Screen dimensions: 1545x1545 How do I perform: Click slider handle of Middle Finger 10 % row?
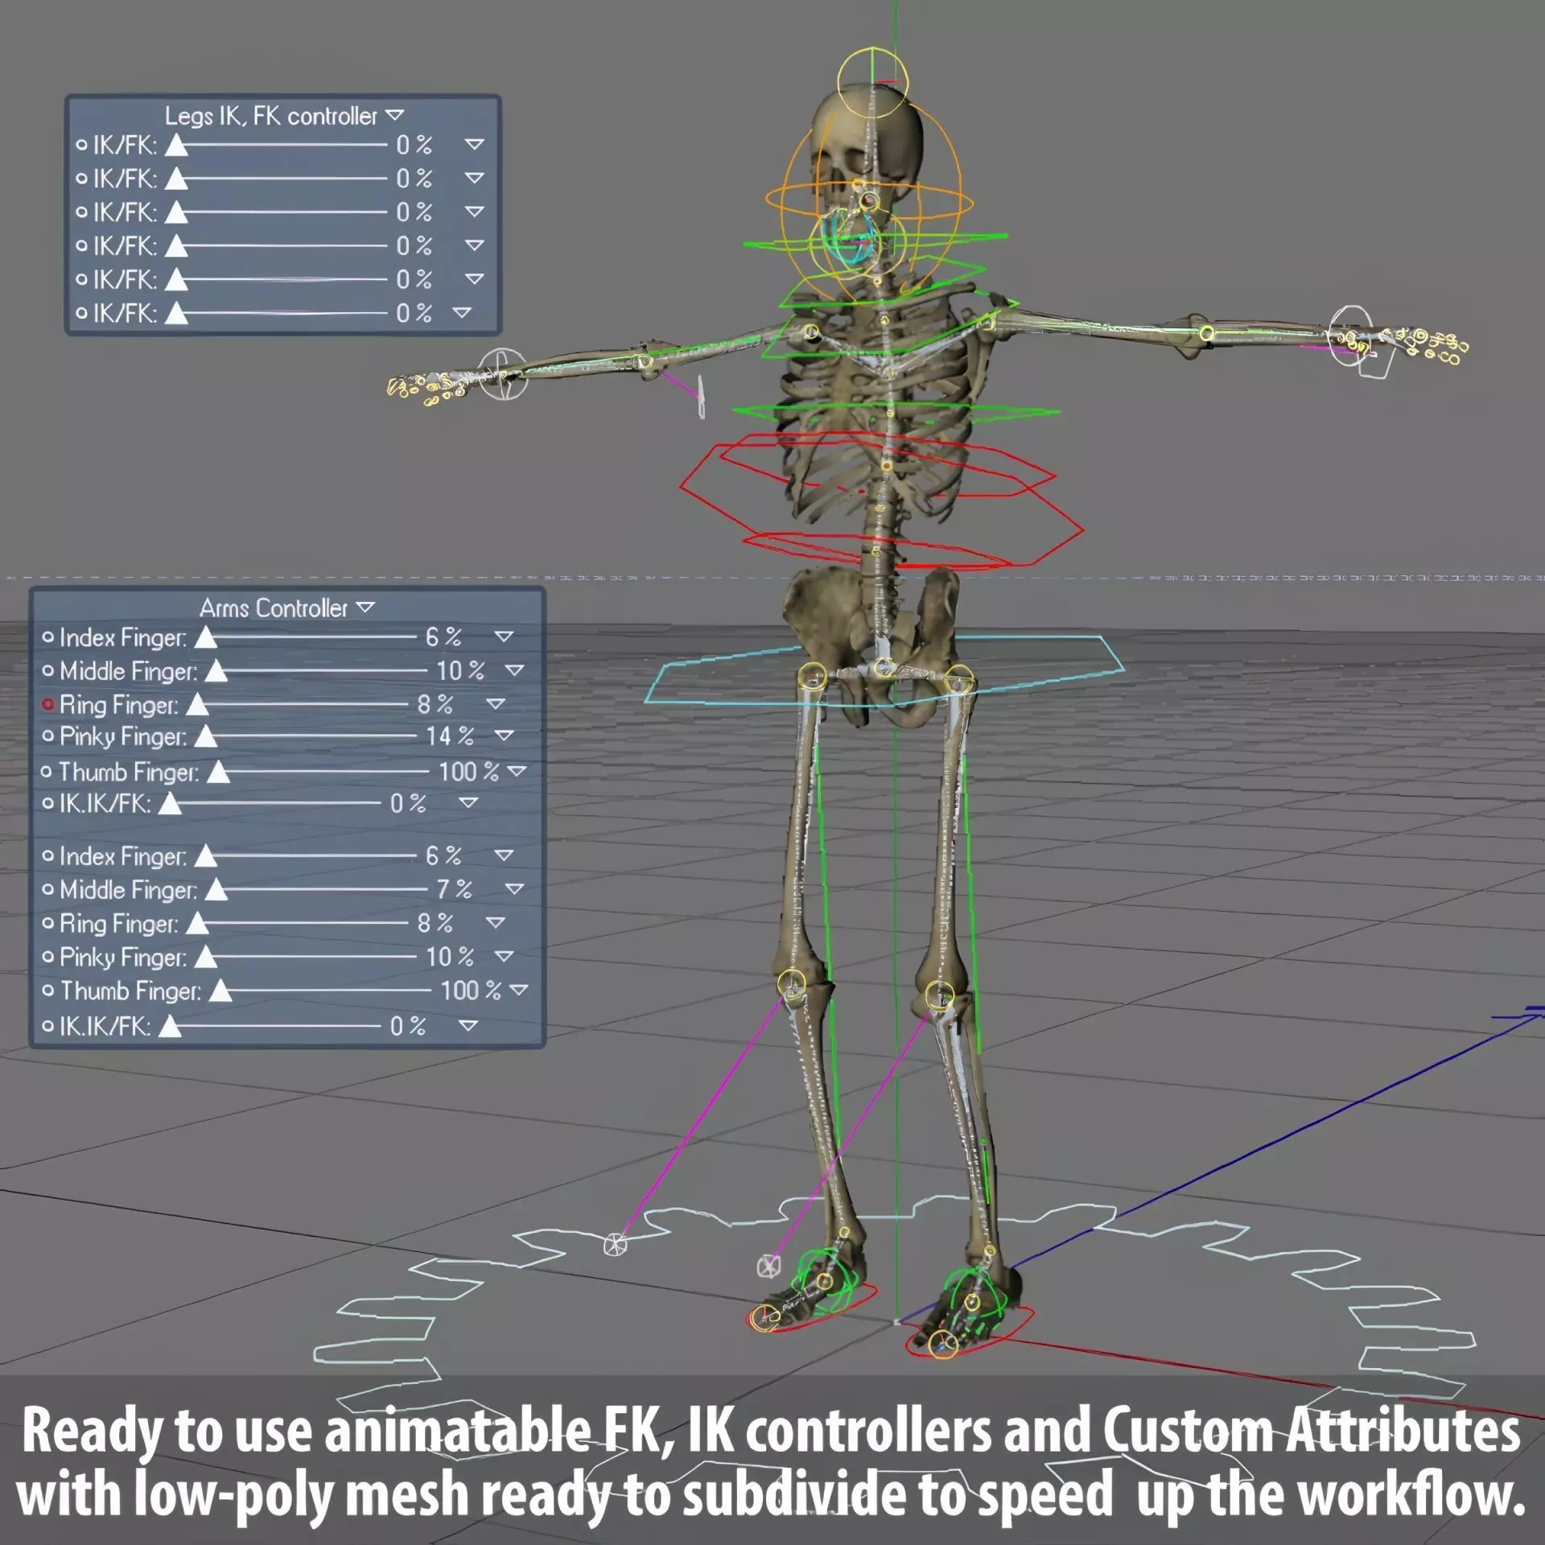(x=216, y=670)
